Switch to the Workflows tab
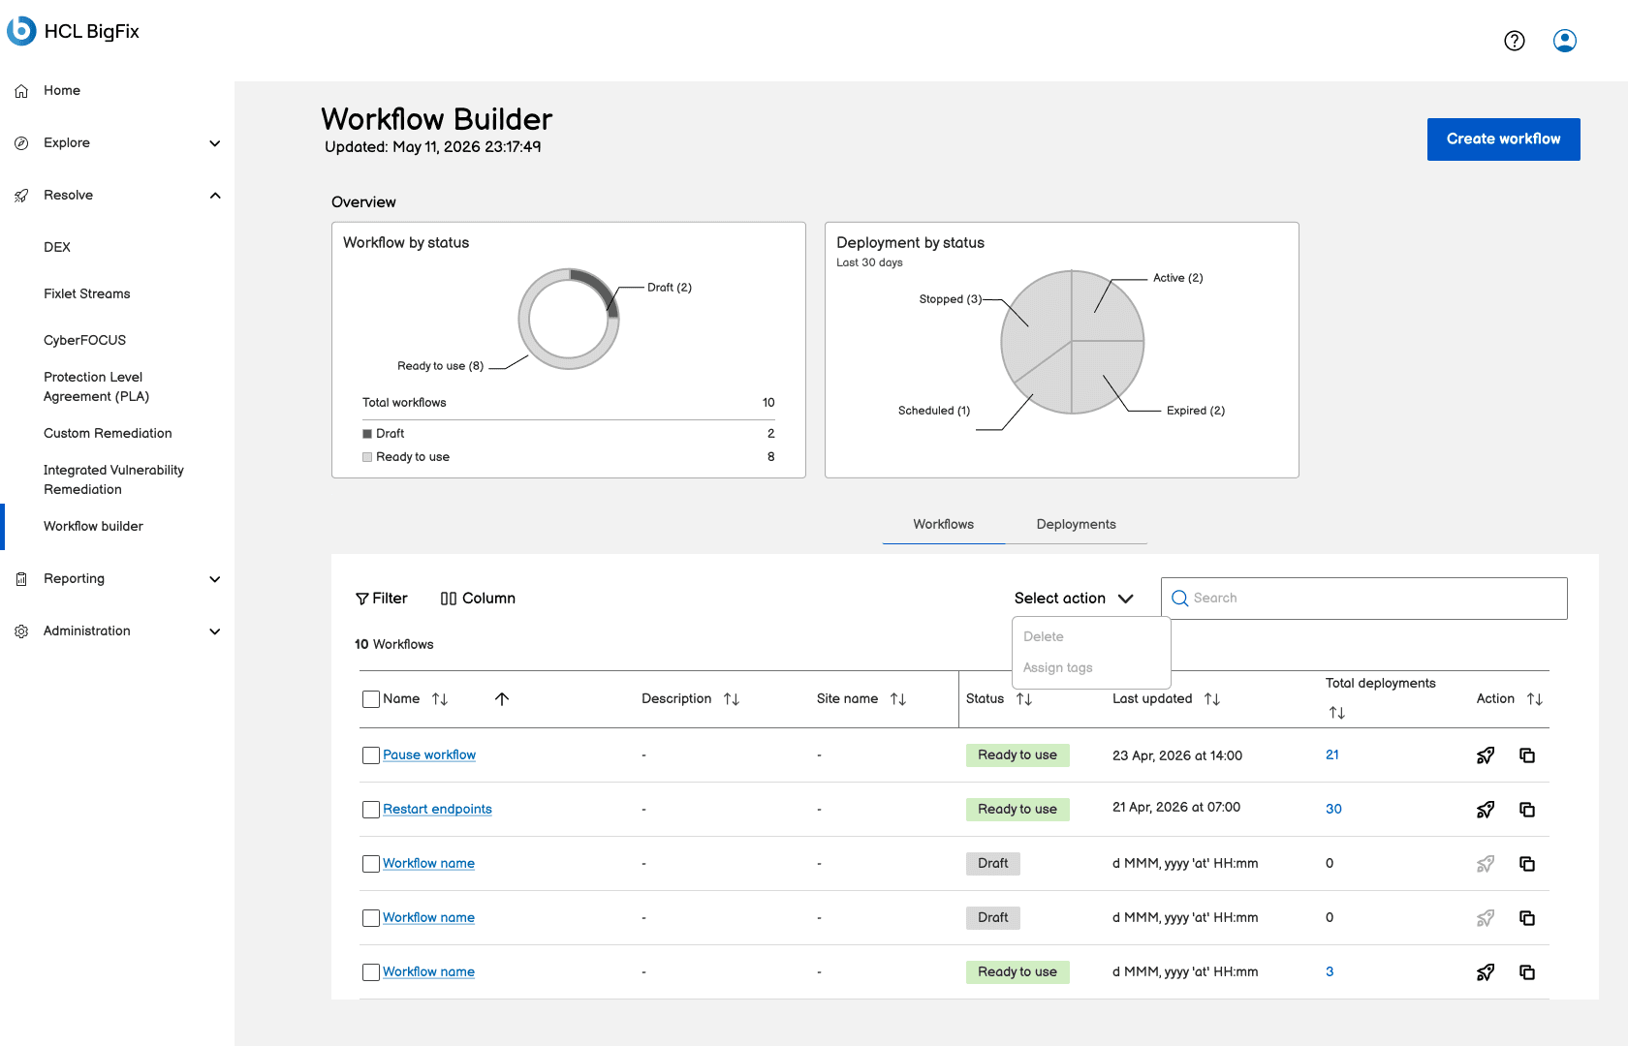 coord(944,524)
